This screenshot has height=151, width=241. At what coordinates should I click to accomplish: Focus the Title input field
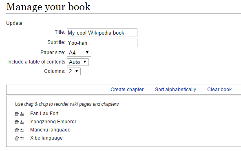[x=102, y=33]
